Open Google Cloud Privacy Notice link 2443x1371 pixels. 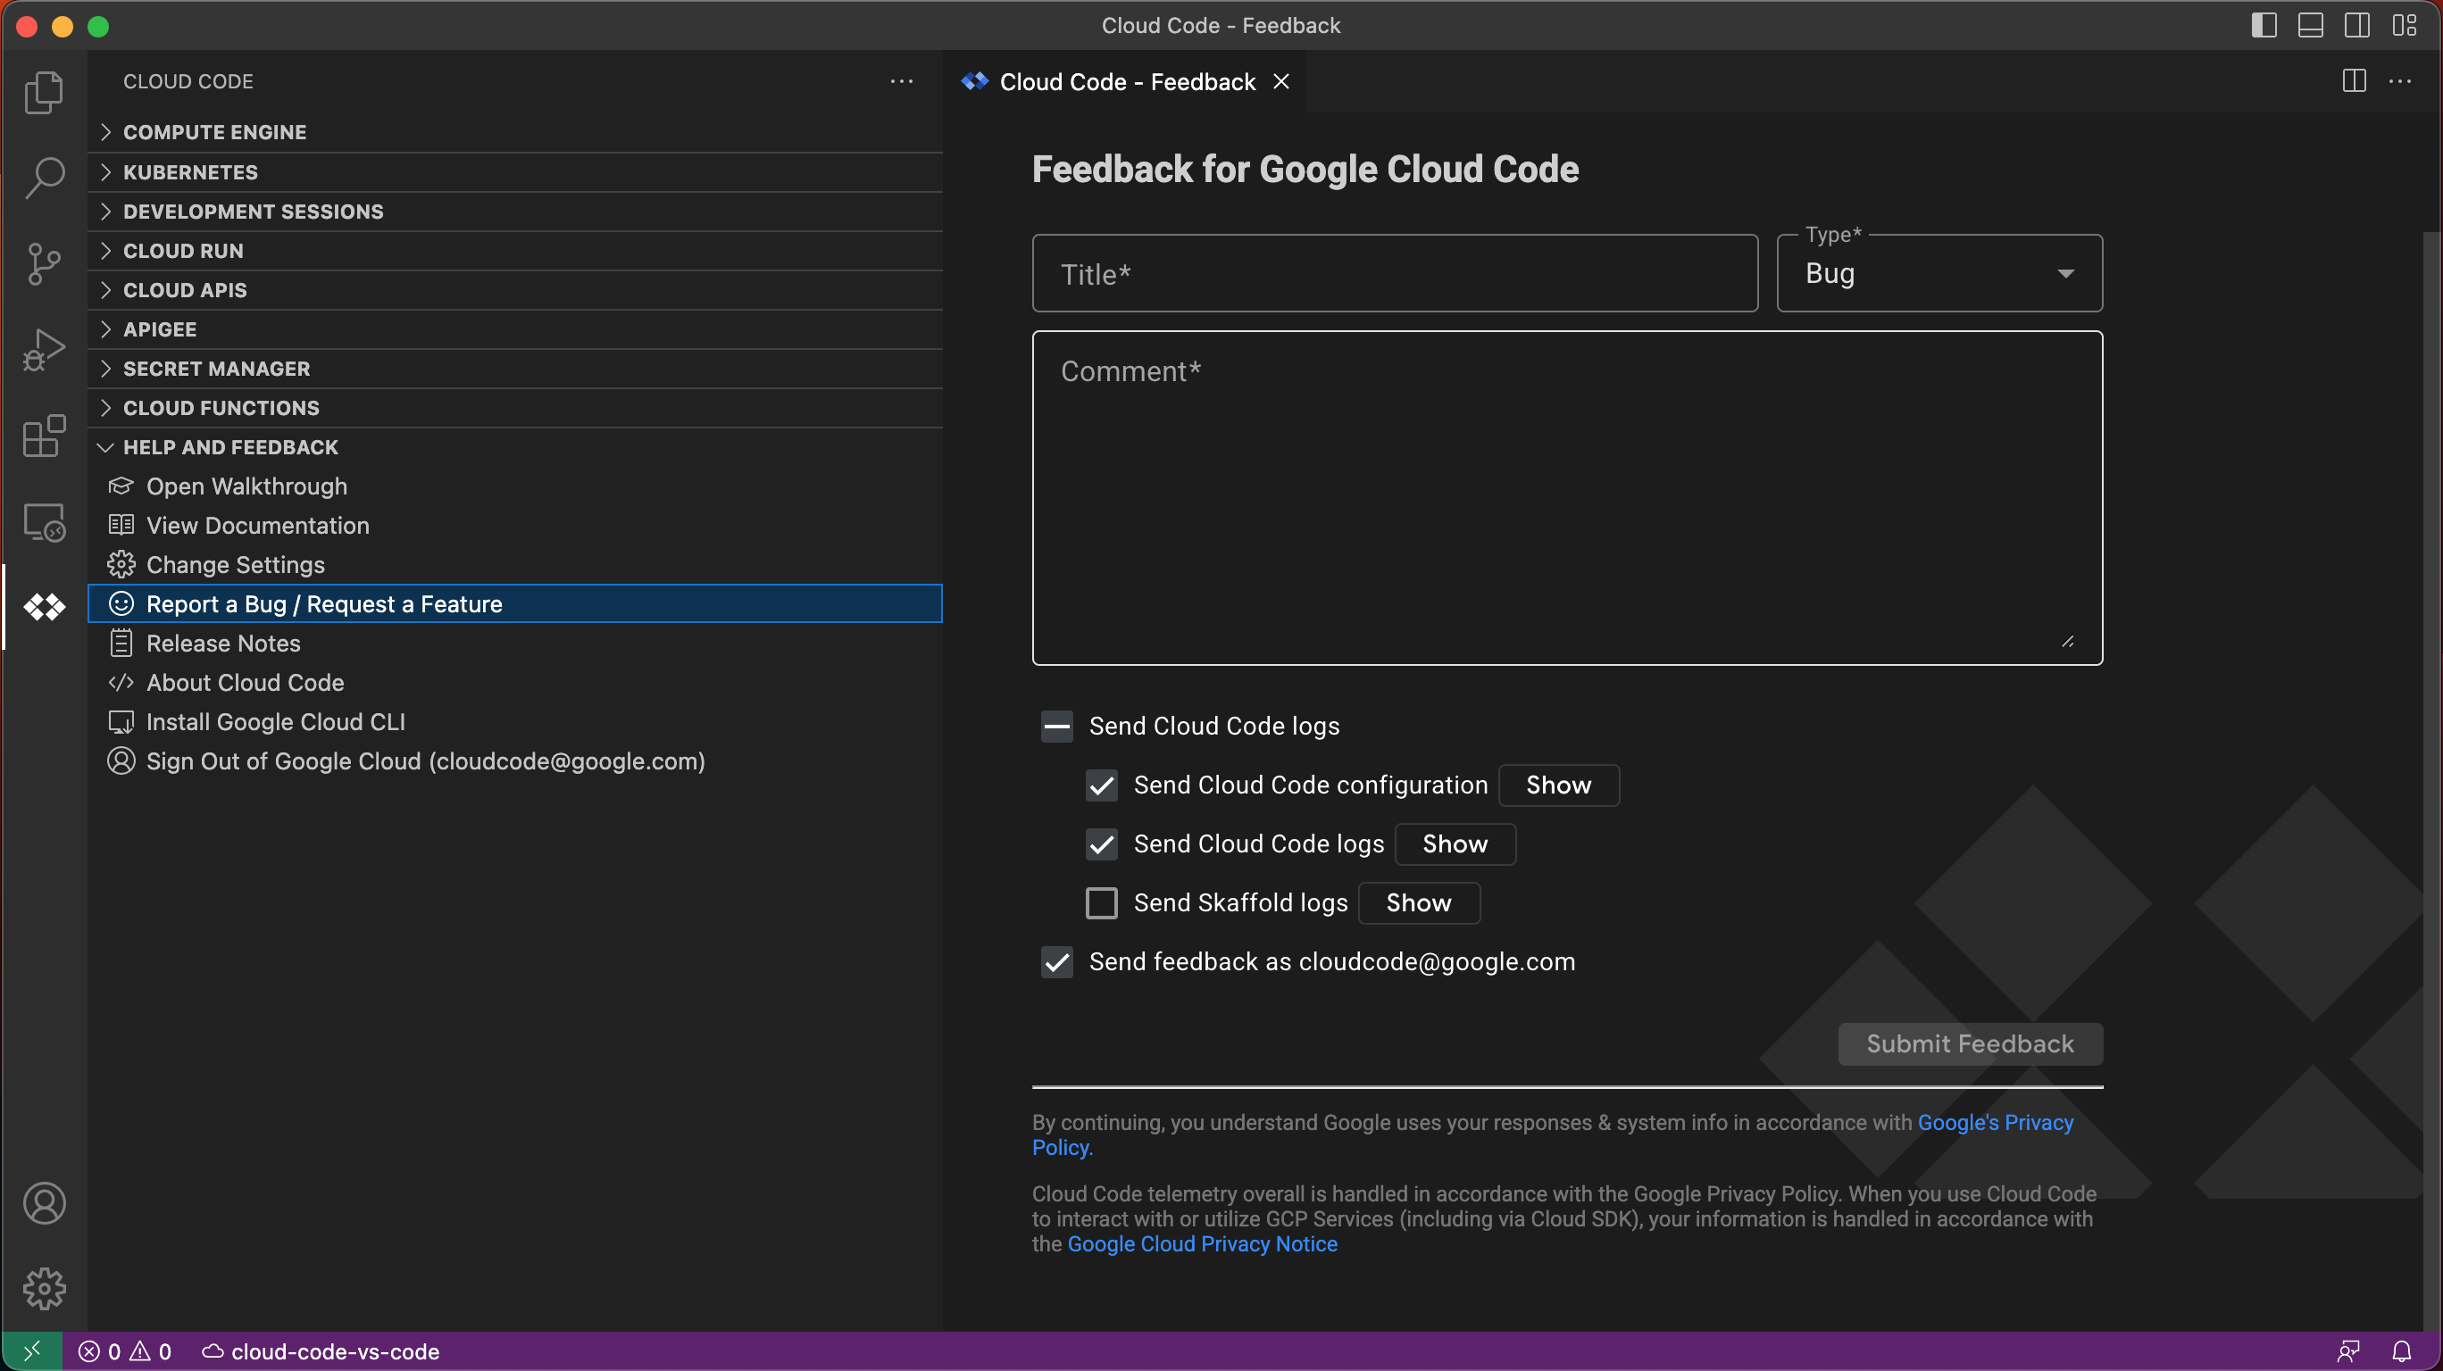1203,1244
